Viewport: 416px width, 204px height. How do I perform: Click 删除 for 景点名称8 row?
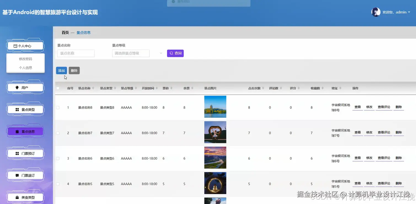coord(399,107)
